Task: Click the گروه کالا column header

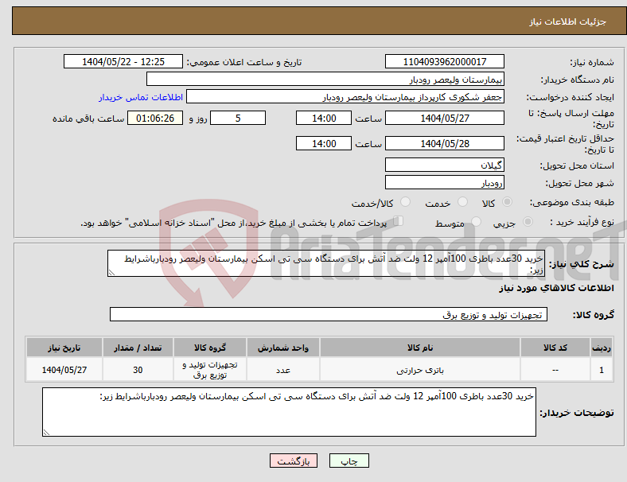Action: 210,348
